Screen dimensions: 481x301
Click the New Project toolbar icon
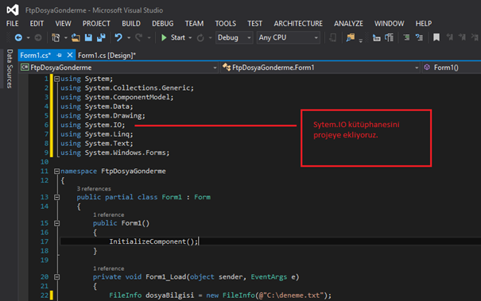56,37
